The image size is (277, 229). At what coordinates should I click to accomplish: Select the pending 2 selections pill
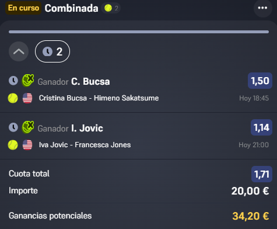click(x=52, y=51)
